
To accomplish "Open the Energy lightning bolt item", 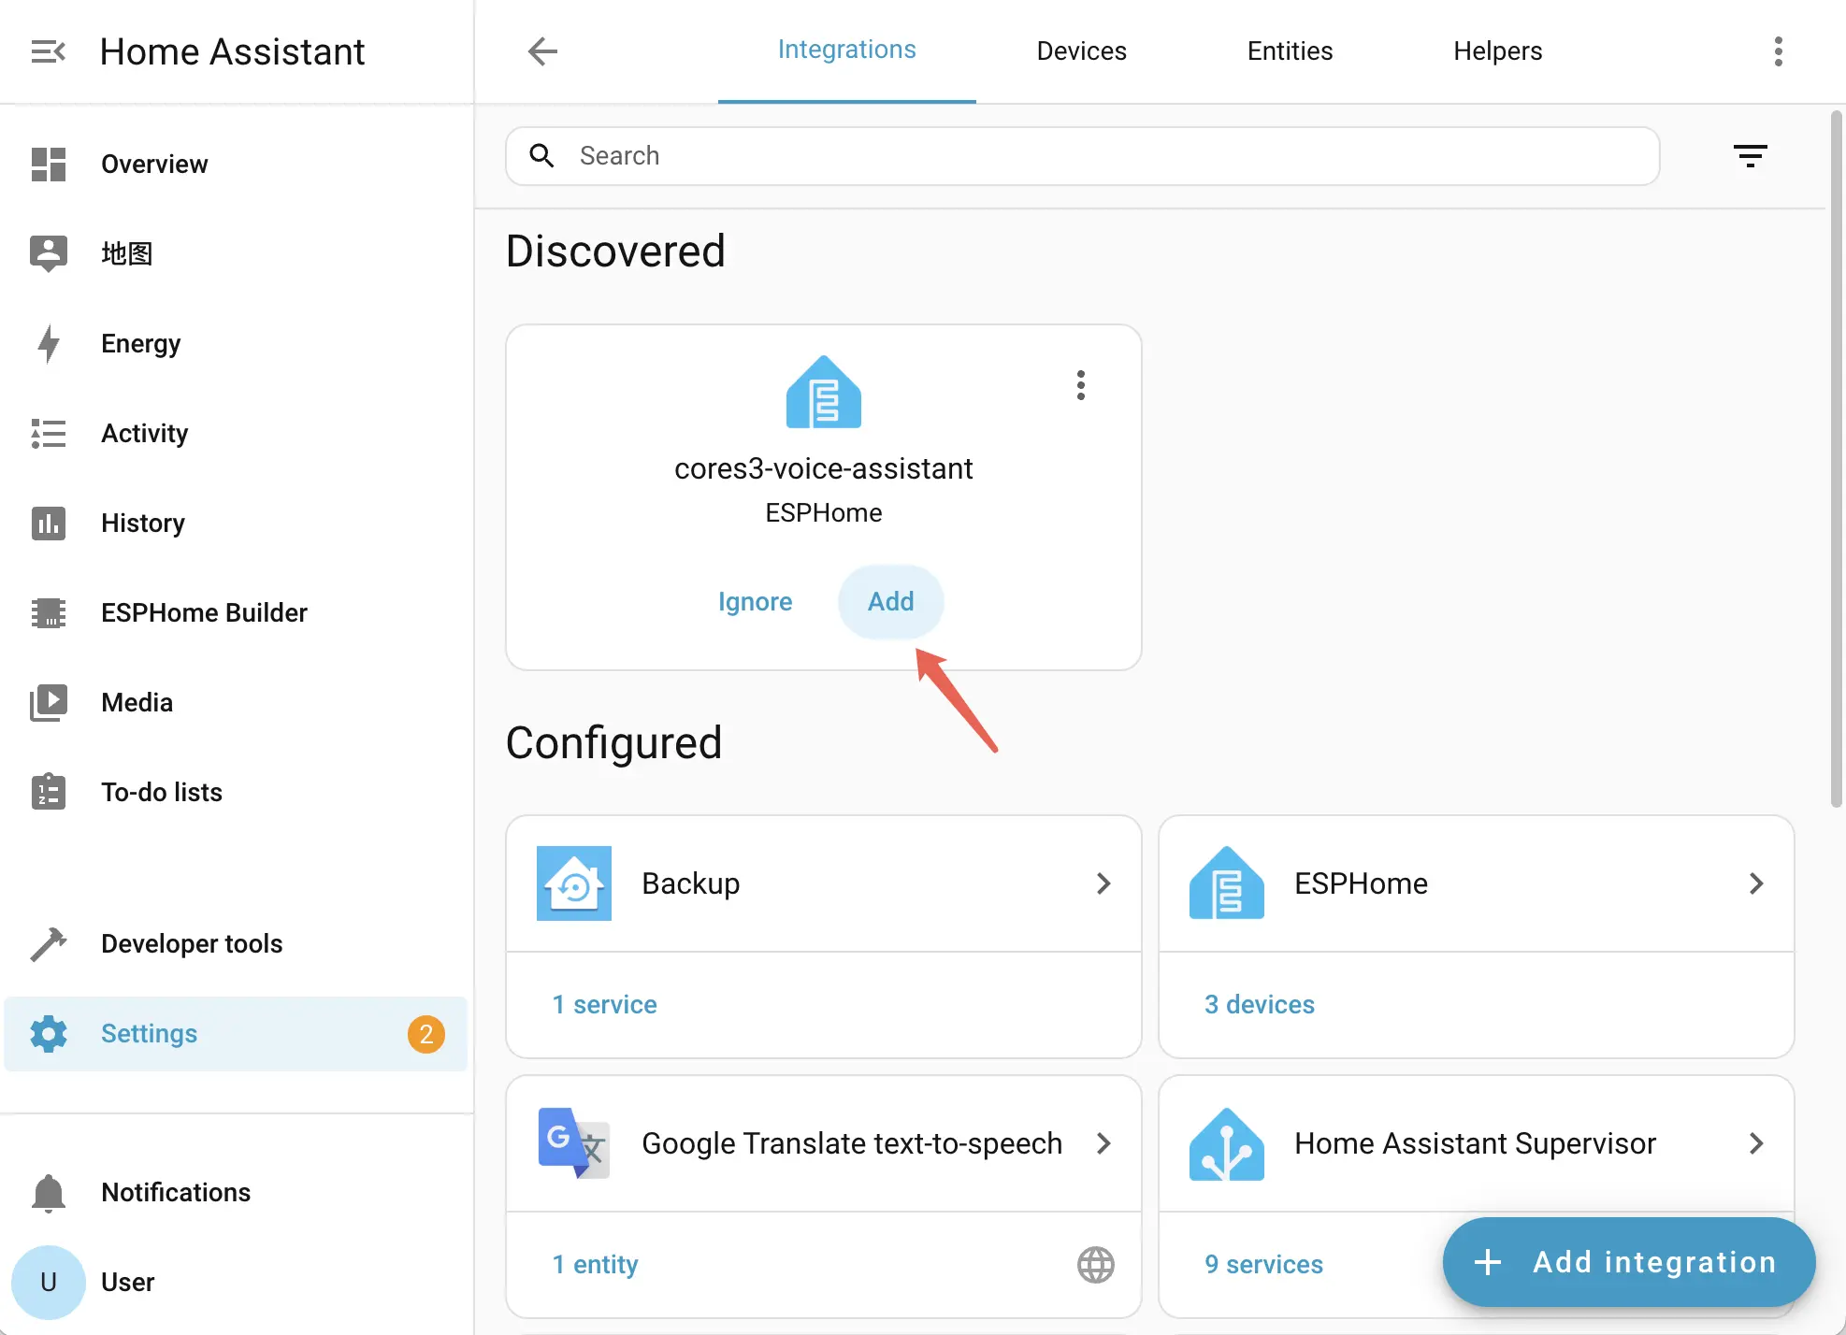I will coord(49,344).
